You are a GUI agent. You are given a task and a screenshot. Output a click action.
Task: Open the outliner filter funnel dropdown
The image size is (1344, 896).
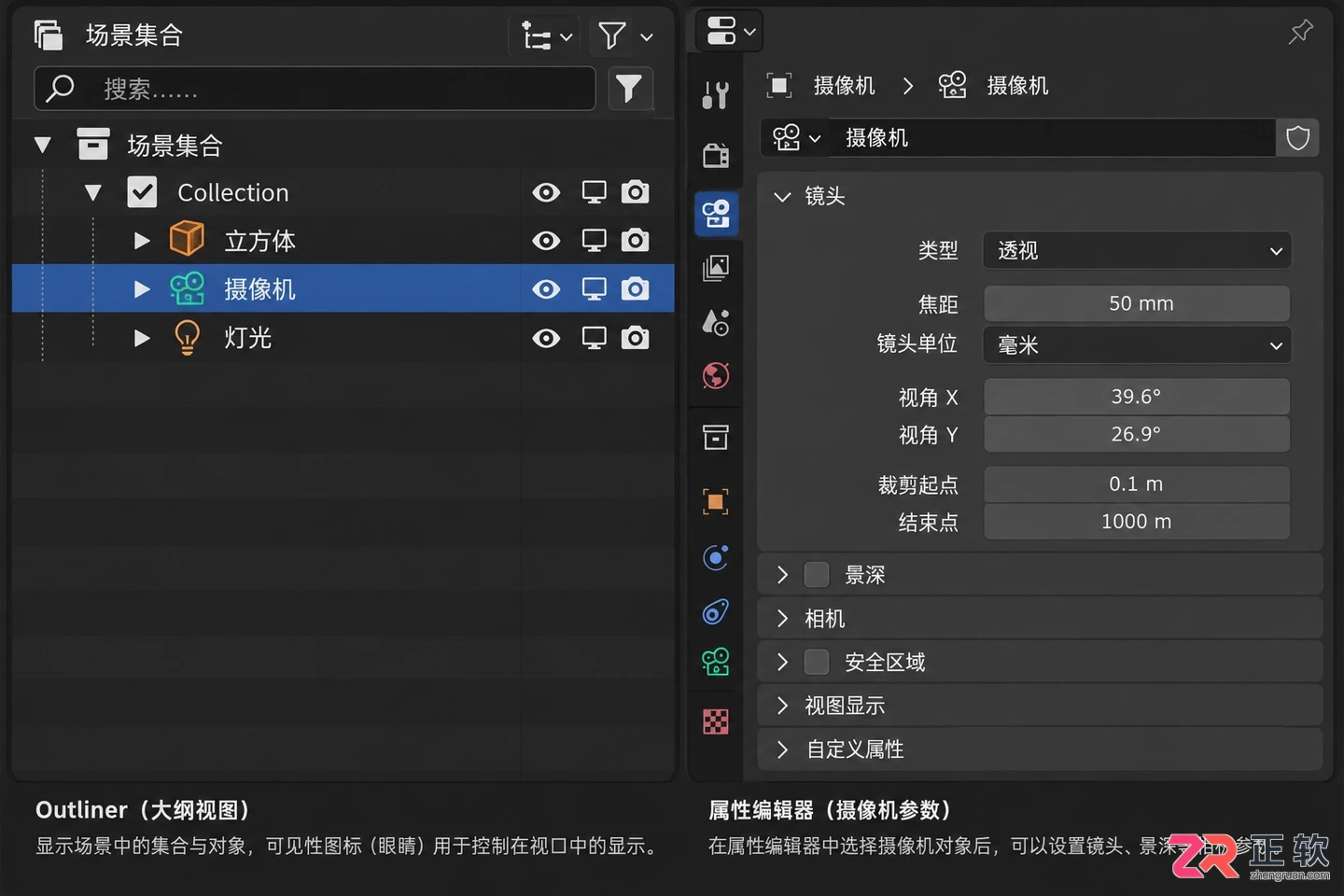624,36
